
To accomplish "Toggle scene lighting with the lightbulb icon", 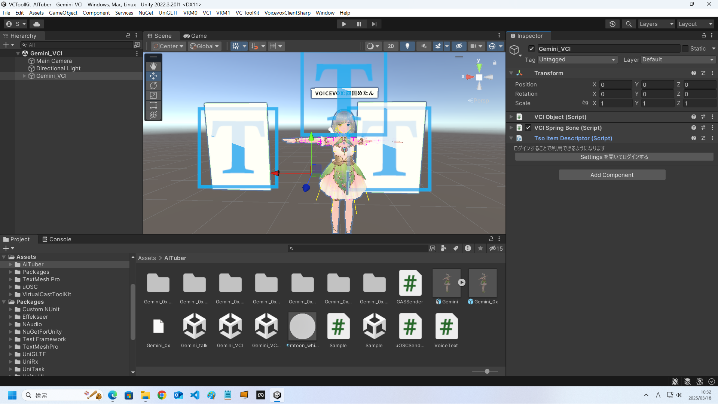I will [x=407, y=46].
